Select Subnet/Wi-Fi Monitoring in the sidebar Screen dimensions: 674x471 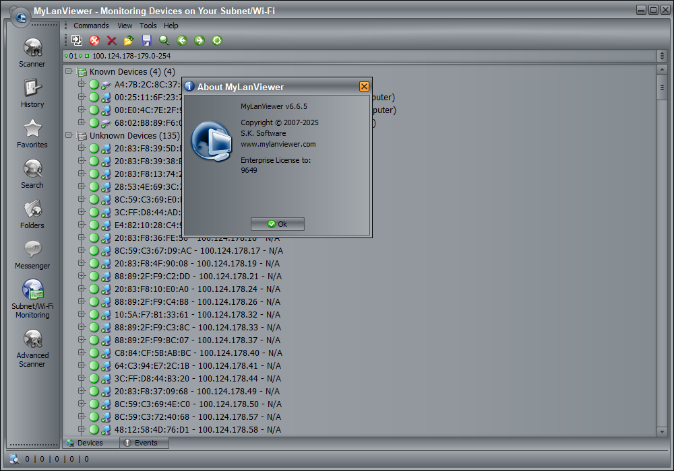pyautogui.click(x=32, y=299)
